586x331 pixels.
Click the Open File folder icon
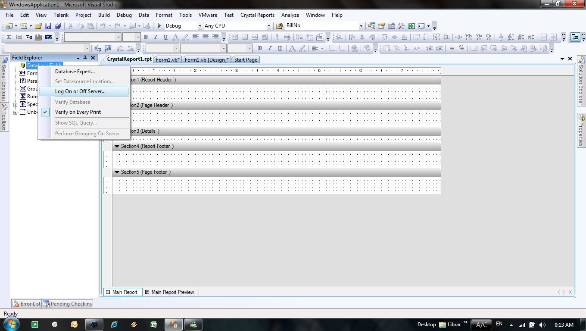pos(38,26)
